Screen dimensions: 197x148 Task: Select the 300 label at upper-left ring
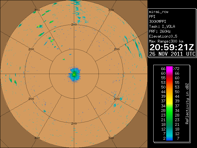click(37, 10)
